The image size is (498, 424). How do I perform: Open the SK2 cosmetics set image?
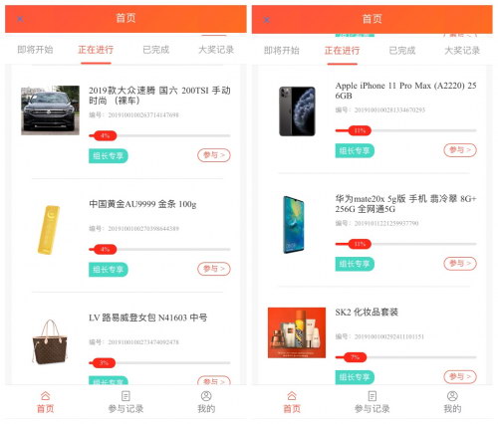pyautogui.click(x=297, y=332)
